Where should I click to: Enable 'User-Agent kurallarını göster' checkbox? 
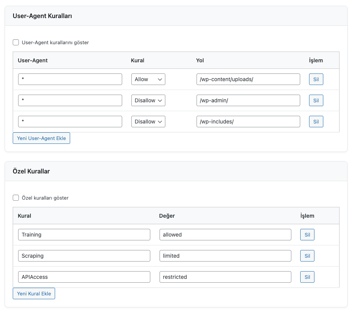point(16,42)
